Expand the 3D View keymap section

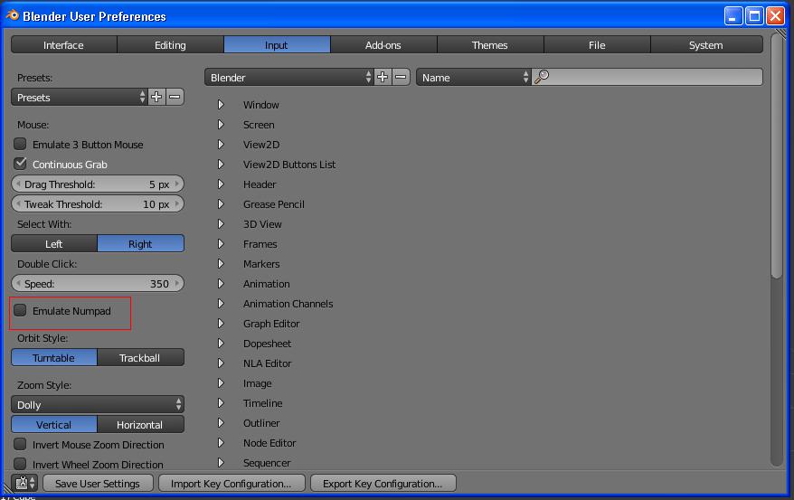pos(221,223)
